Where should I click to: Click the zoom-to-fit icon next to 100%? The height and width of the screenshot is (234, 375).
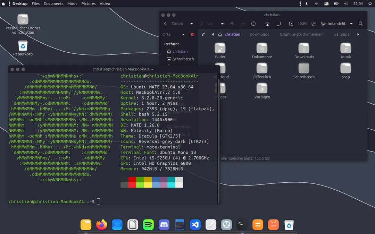click(314, 24)
